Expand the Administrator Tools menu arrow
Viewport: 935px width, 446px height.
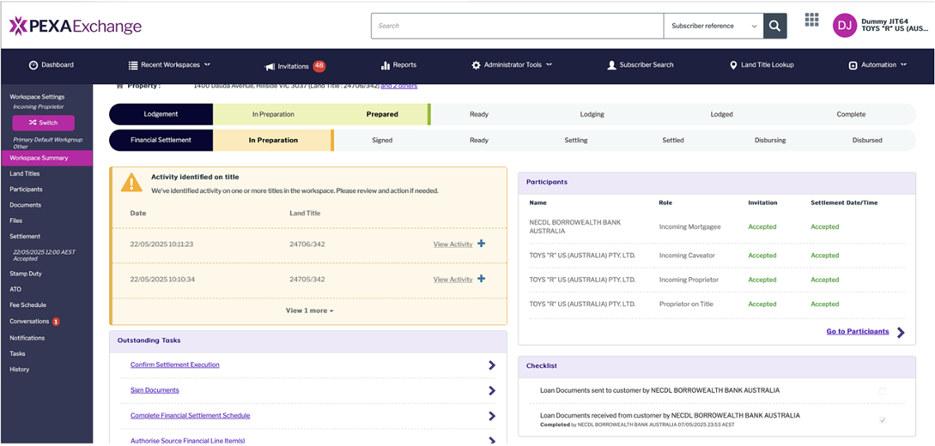549,64
